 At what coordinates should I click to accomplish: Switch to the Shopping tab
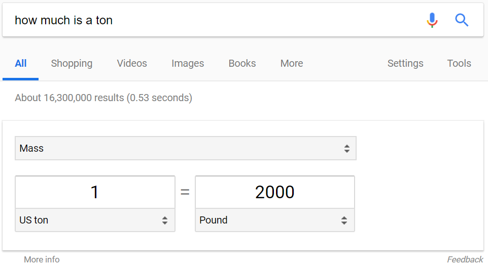point(72,63)
